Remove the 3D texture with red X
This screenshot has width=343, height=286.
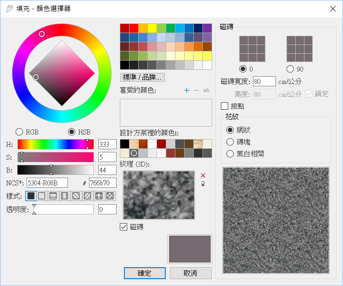point(203,175)
